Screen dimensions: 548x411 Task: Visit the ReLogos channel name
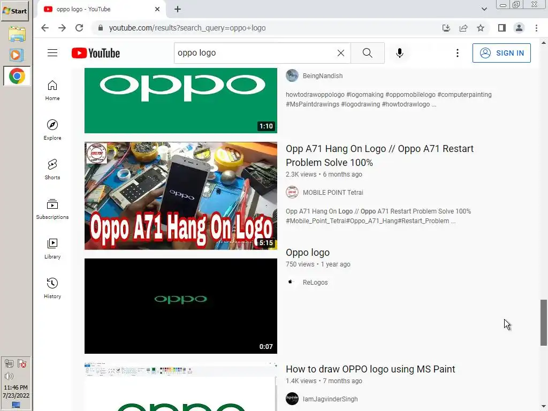pos(315,283)
